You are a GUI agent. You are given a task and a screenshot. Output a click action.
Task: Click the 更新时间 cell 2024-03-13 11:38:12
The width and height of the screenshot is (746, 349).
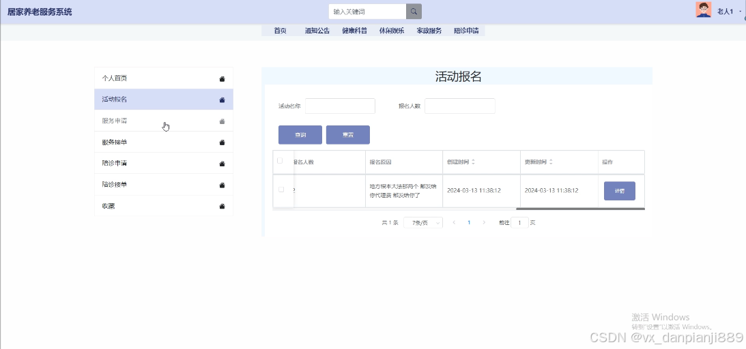coord(551,190)
